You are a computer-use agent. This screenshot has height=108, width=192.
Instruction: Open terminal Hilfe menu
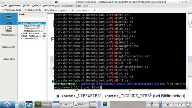85,6
